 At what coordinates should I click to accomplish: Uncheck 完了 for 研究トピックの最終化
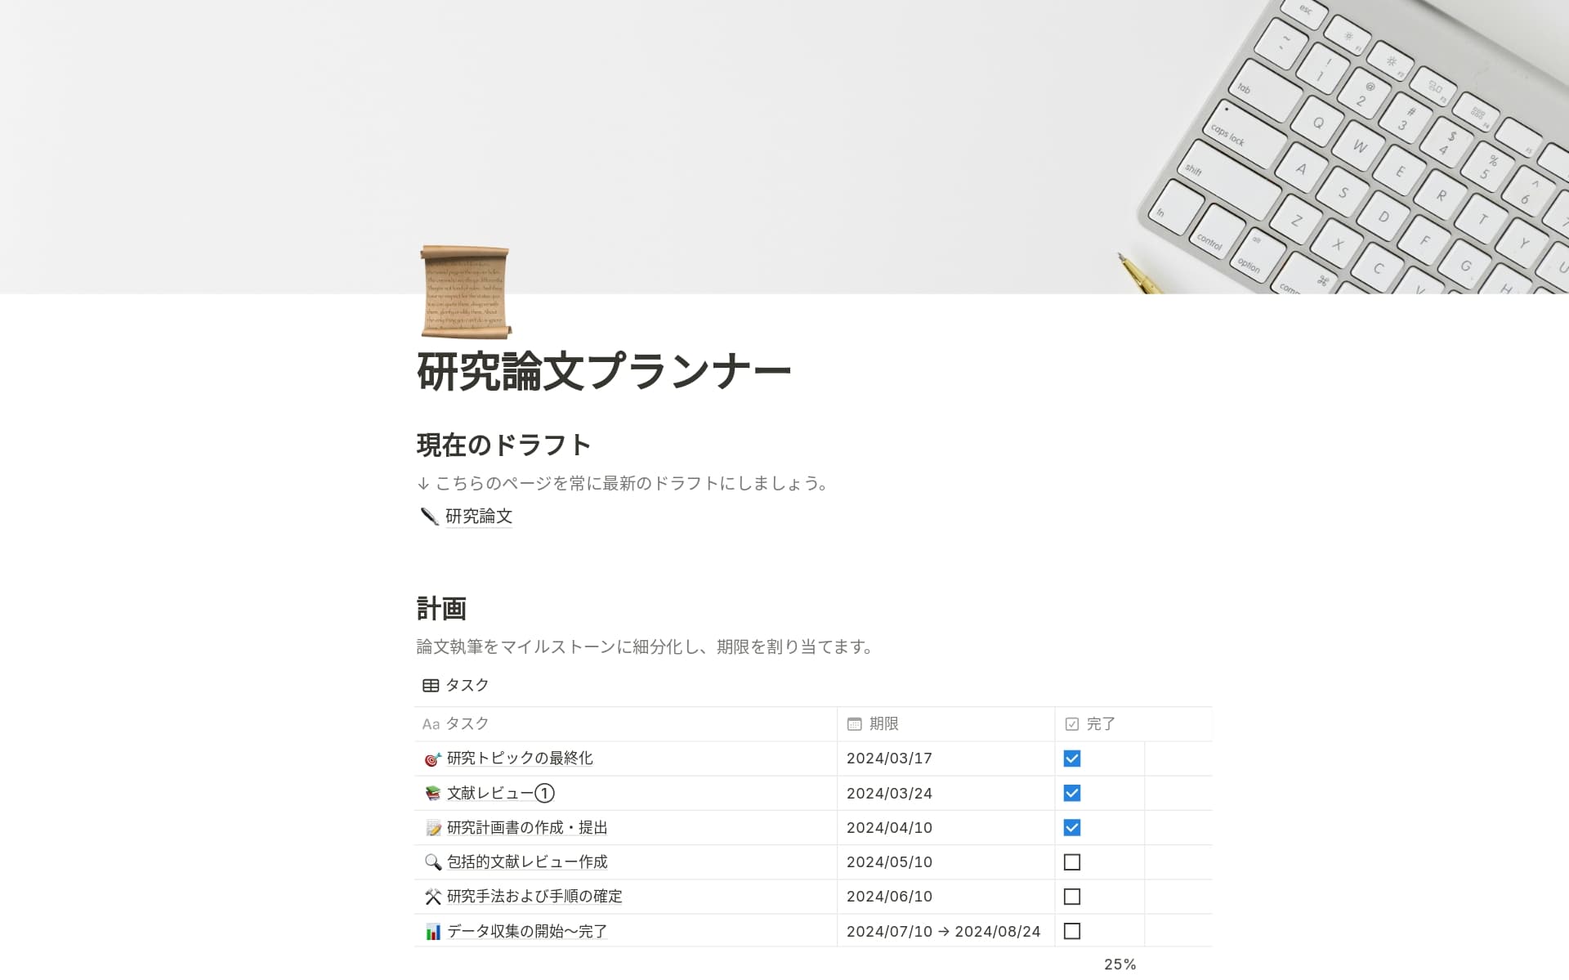(1071, 758)
